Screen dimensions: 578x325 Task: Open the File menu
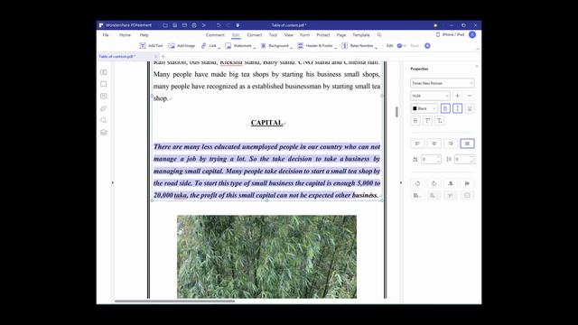(x=106, y=35)
